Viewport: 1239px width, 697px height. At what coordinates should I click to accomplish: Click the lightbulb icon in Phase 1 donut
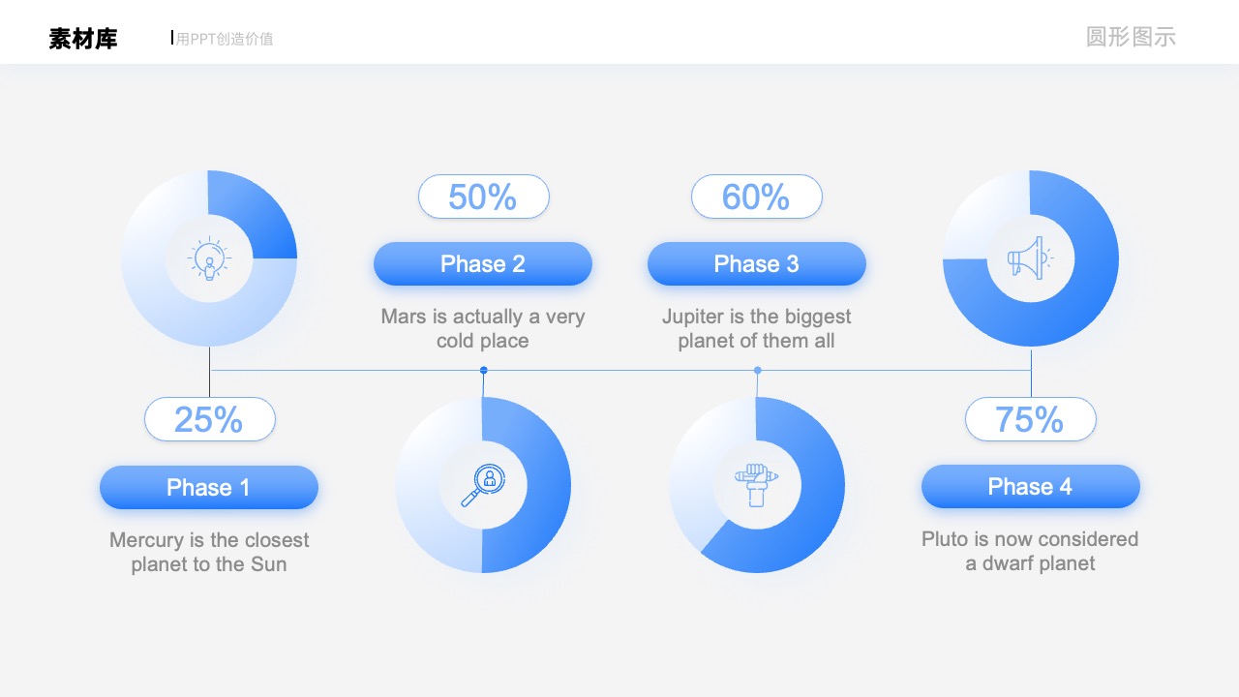209,259
